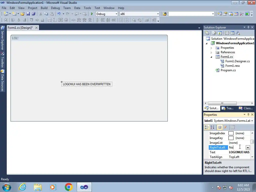Select Program.cs in Solution Explorer
This screenshot has width=256, height=192.
[x=228, y=70]
